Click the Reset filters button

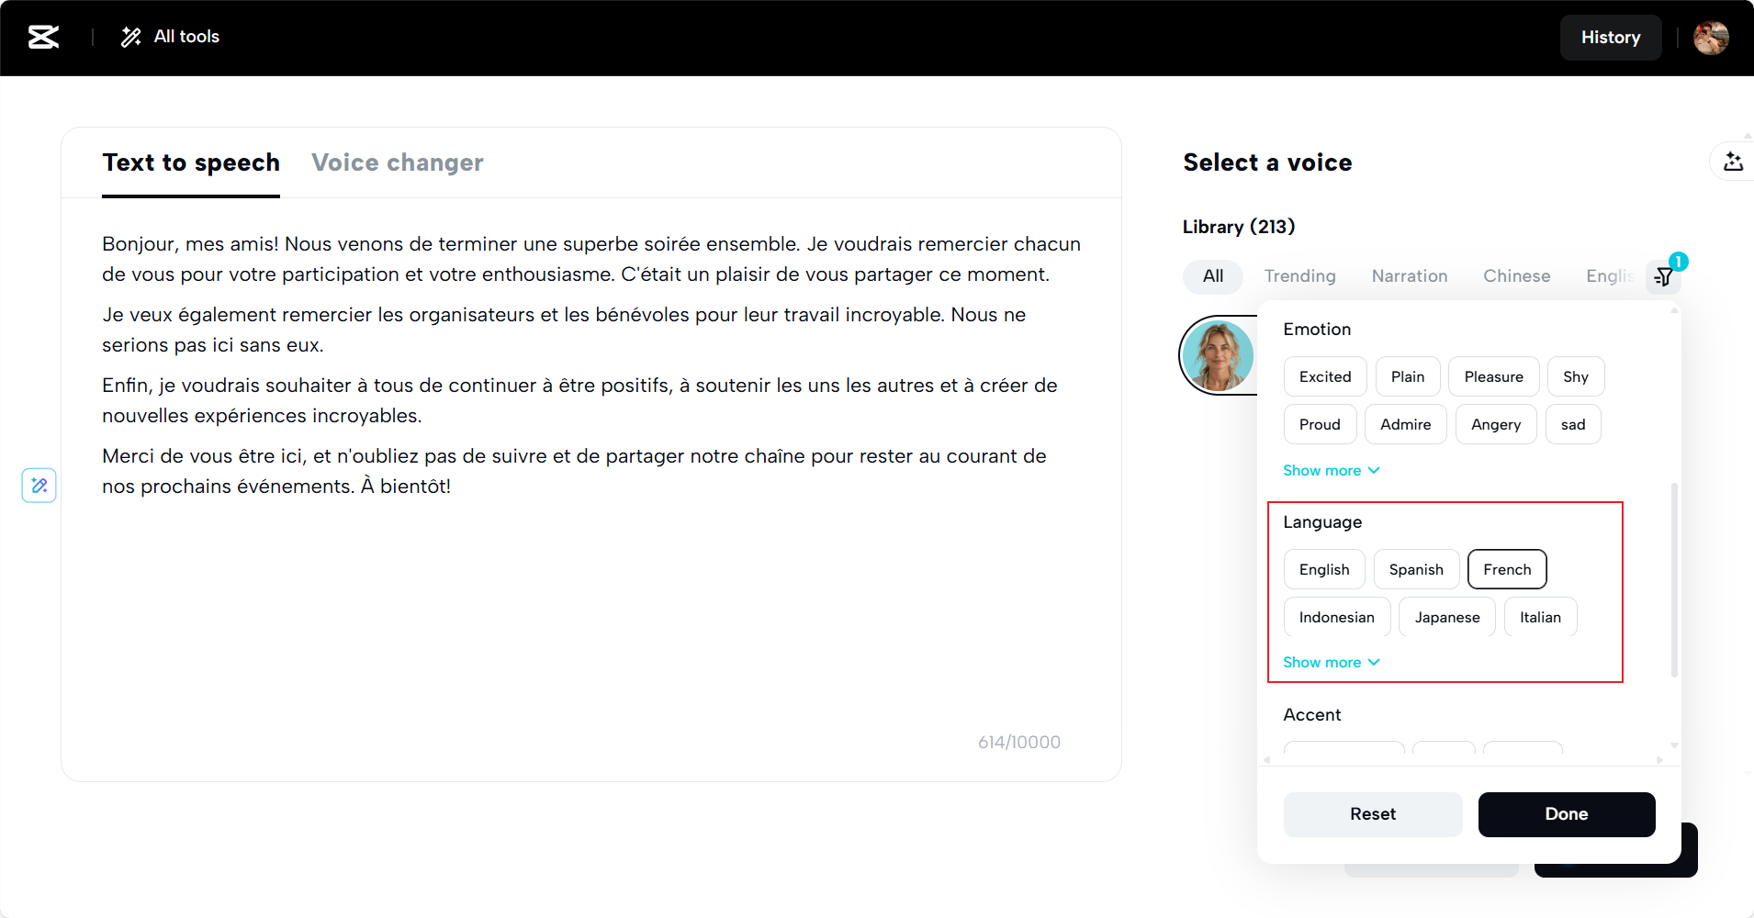pos(1373,814)
